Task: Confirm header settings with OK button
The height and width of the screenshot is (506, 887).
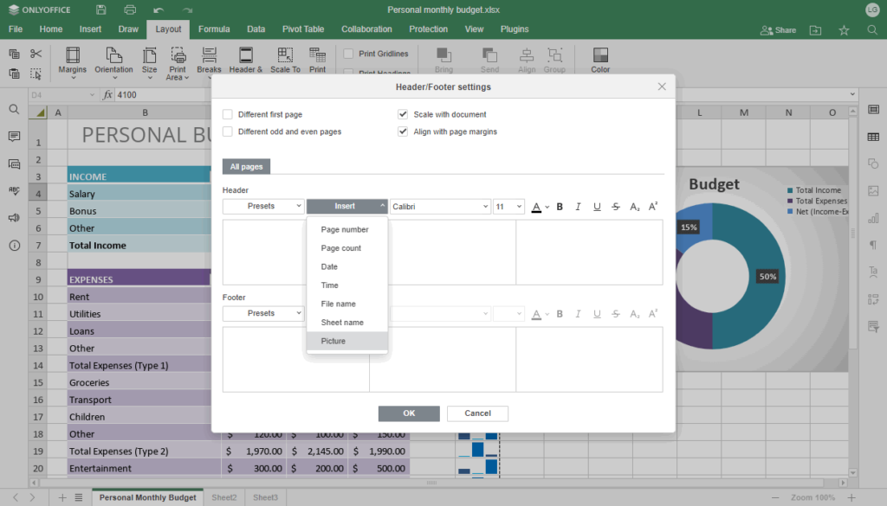Action: [409, 413]
